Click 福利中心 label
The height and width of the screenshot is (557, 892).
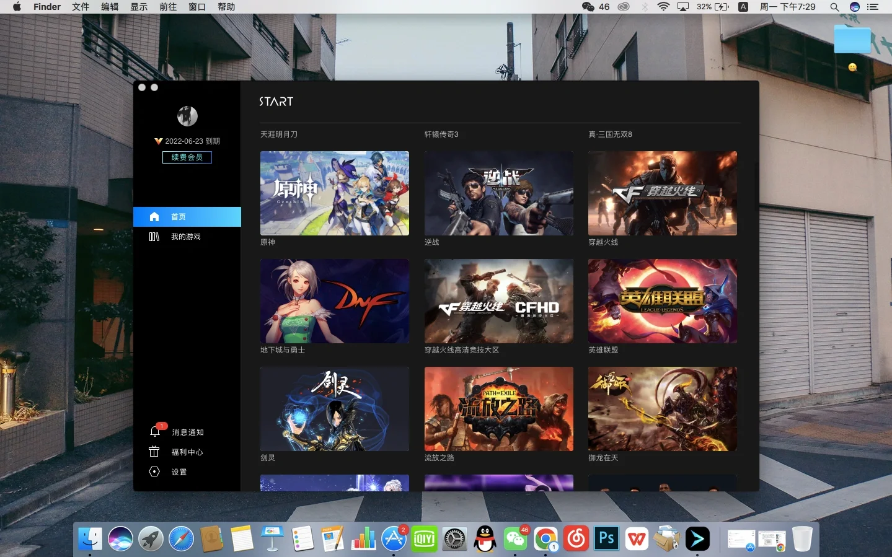(187, 452)
